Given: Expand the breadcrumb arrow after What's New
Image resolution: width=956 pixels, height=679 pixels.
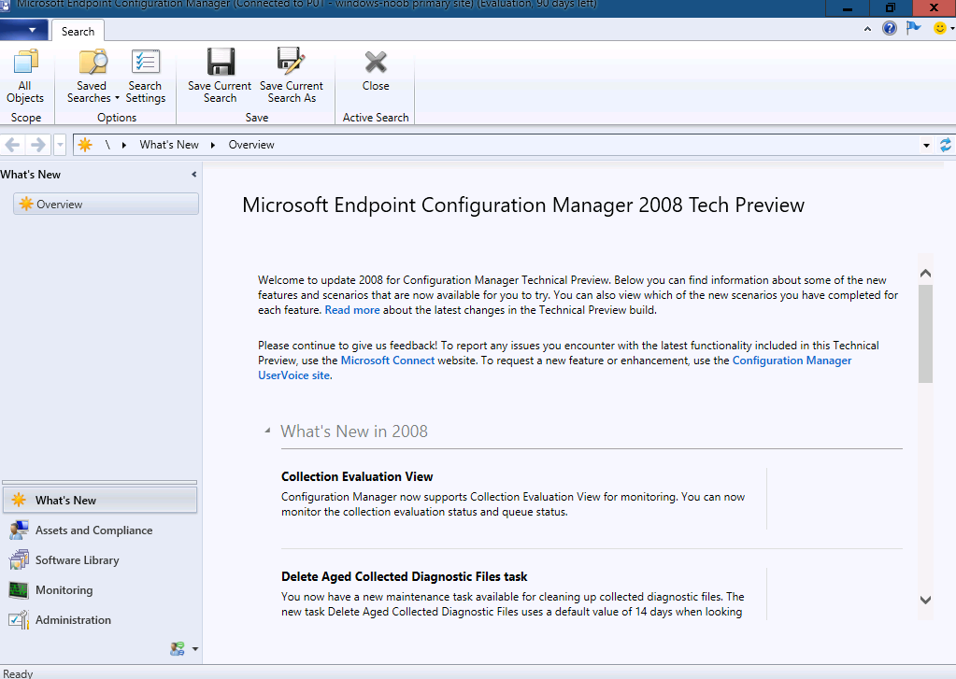Looking at the screenshot, I should (213, 145).
